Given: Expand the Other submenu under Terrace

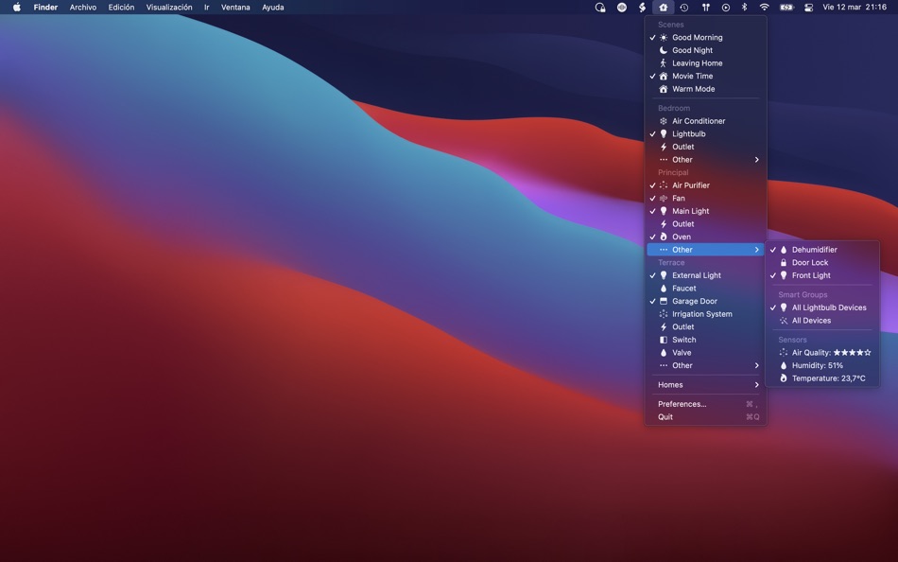Looking at the screenshot, I should pos(705,365).
